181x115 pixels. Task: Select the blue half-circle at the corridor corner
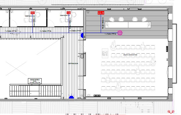tap(82, 35)
